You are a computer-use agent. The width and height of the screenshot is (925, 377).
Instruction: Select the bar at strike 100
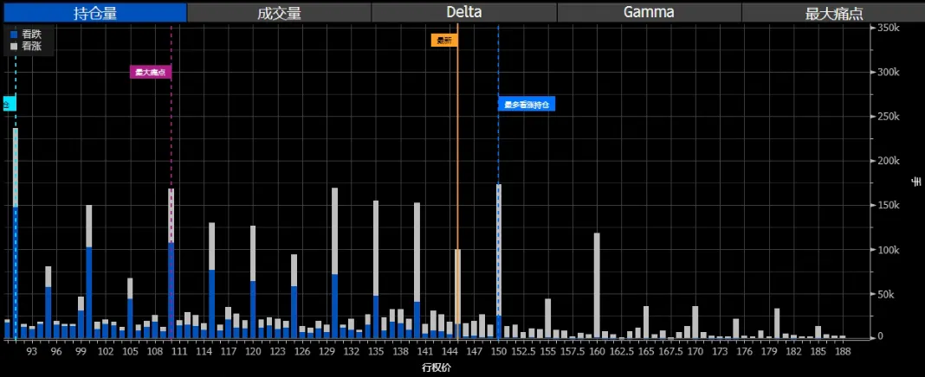[x=89, y=272]
